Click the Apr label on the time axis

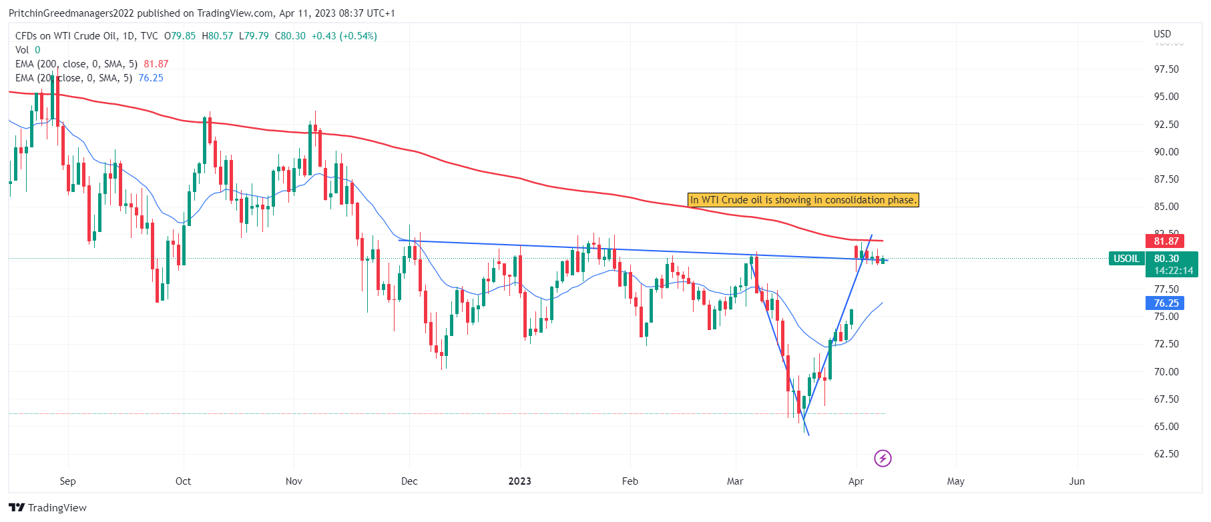tap(856, 481)
